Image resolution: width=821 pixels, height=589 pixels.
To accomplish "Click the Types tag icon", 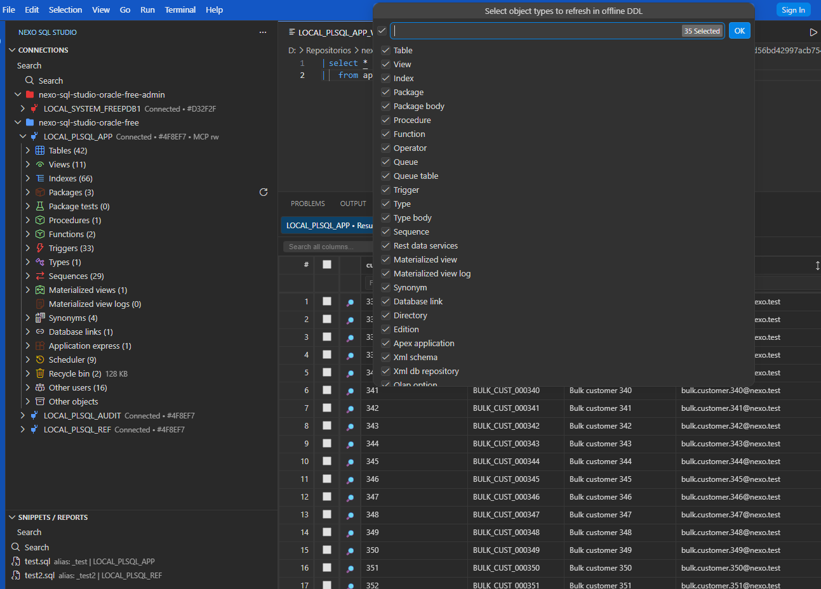I will [x=40, y=262].
